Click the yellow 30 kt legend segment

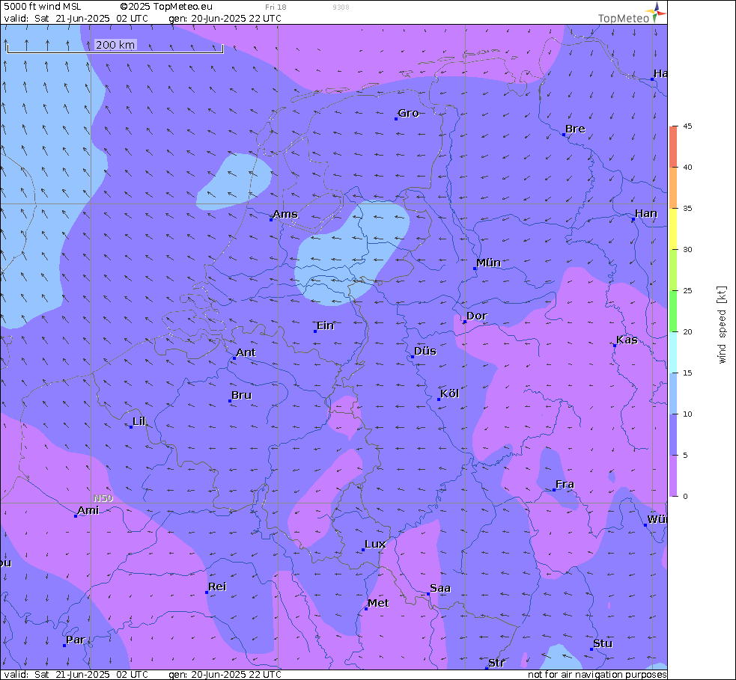[674, 229]
